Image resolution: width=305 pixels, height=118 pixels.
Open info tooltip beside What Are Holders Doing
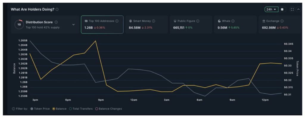[x=57, y=9]
